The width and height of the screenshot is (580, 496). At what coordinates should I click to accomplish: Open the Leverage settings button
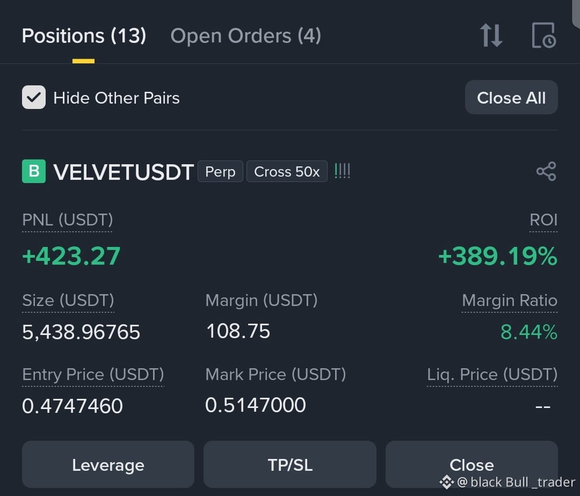pyautogui.click(x=108, y=464)
